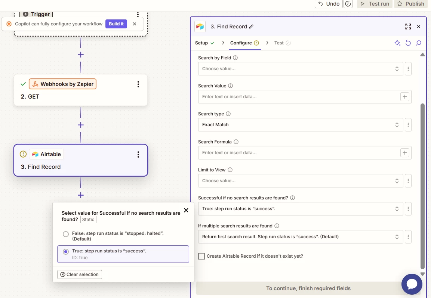Dismiss the Copilot banner
This screenshot has width=431, height=298.
135,24
